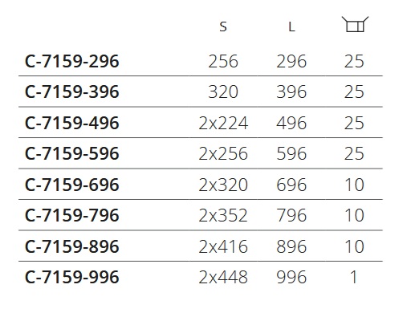
Task: Open product code C-7159-796
Action: click(x=71, y=215)
